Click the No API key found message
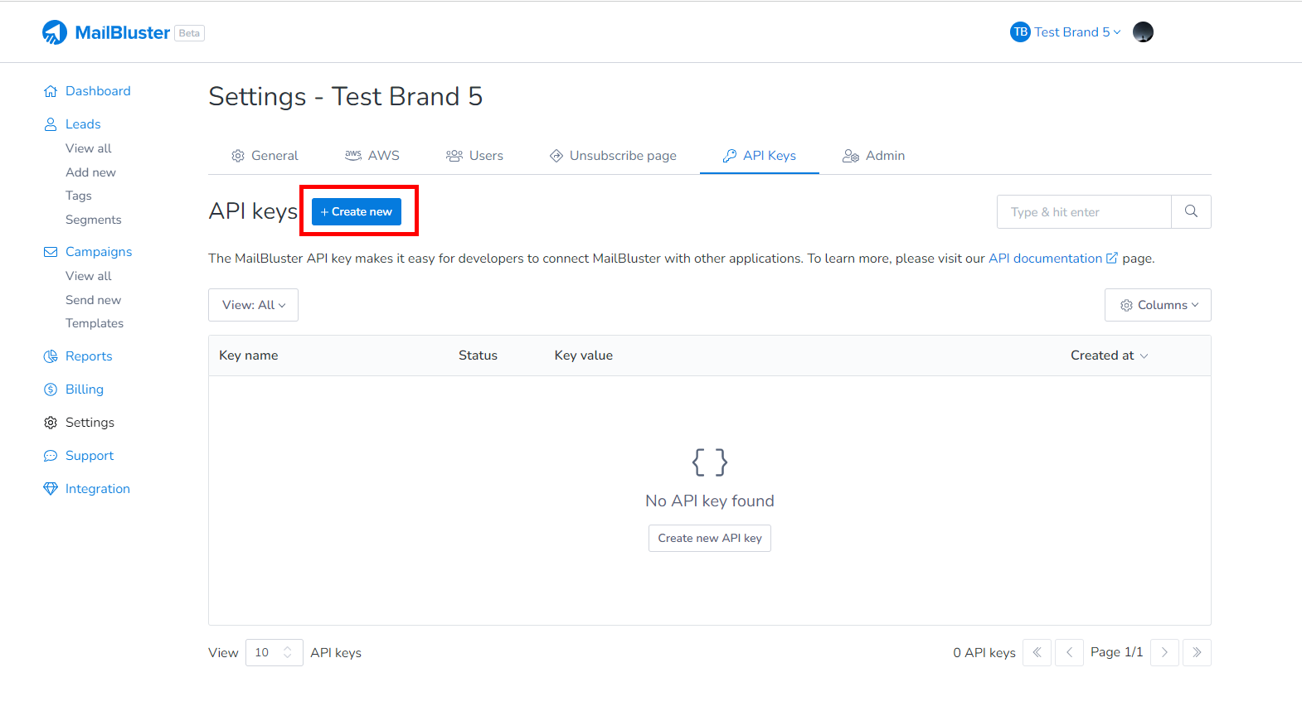Image resolution: width=1302 pixels, height=716 pixels. (x=710, y=501)
